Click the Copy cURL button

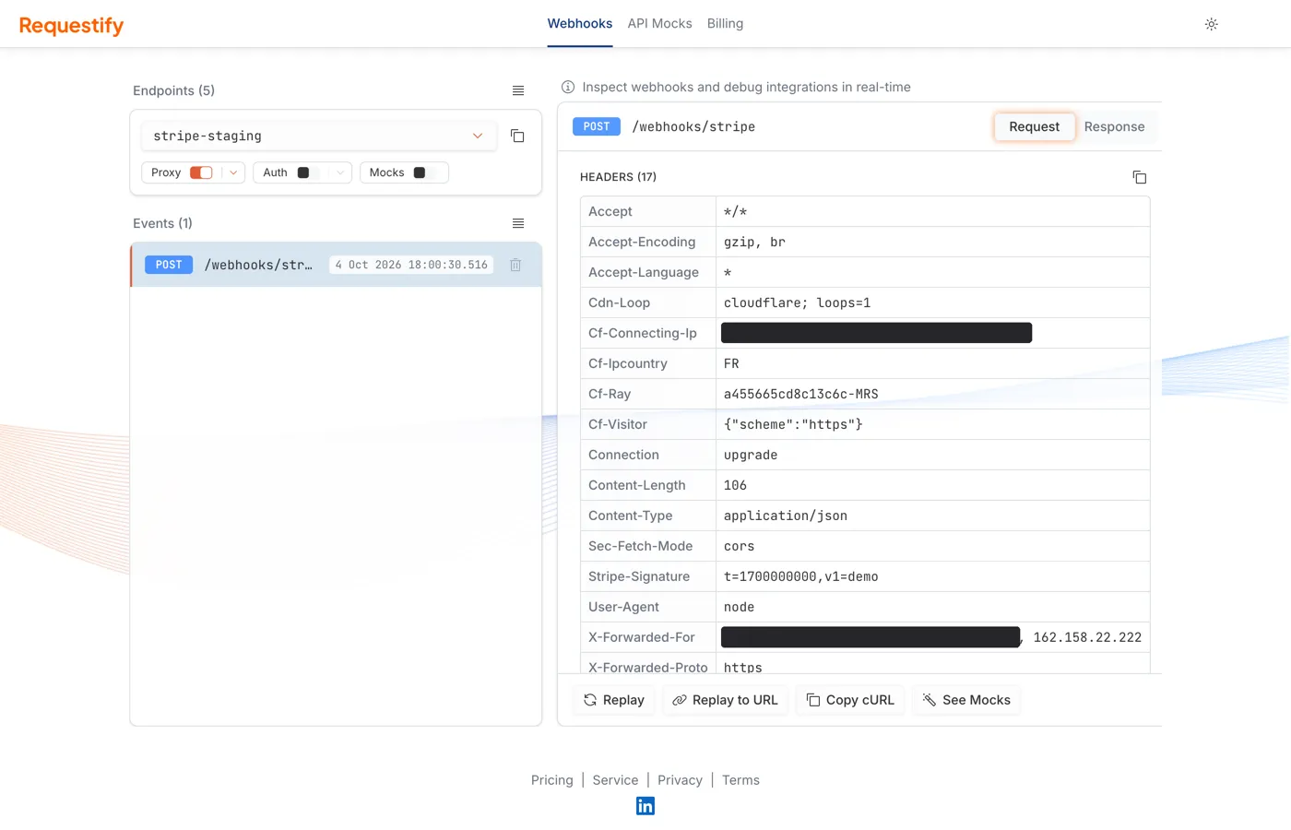coord(850,700)
